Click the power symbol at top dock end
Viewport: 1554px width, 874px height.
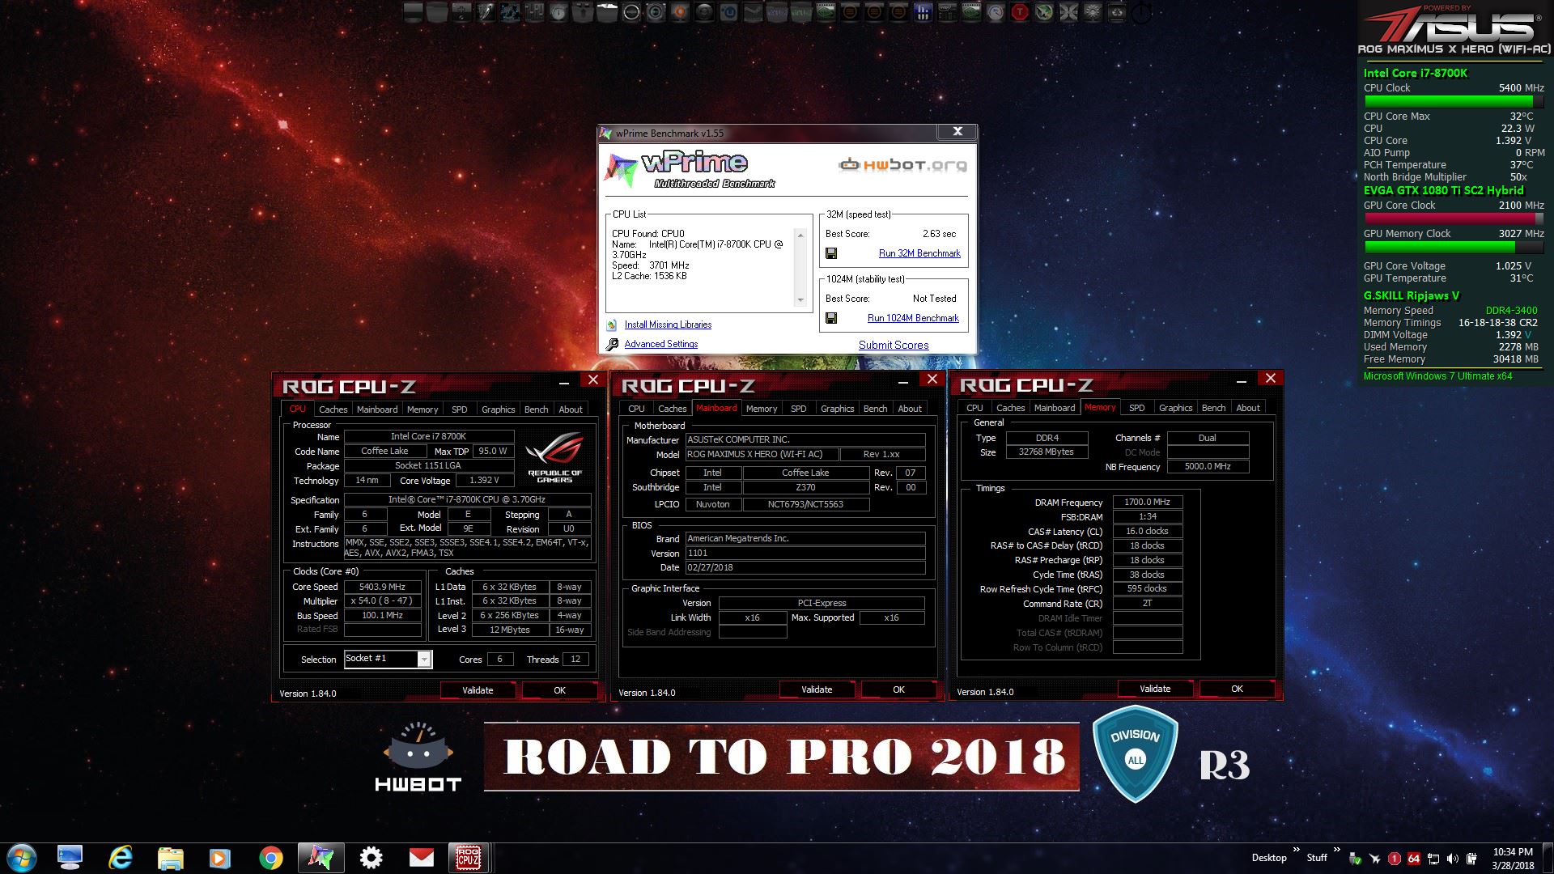(1141, 12)
